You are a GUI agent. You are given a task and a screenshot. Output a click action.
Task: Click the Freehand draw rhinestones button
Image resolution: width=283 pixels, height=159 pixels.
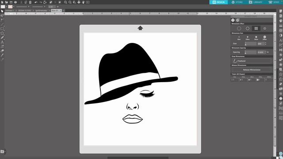(252, 61)
